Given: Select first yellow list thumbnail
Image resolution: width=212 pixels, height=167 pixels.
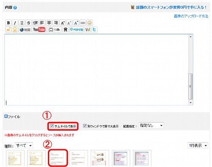Looking at the screenshot, I should pos(15,158).
